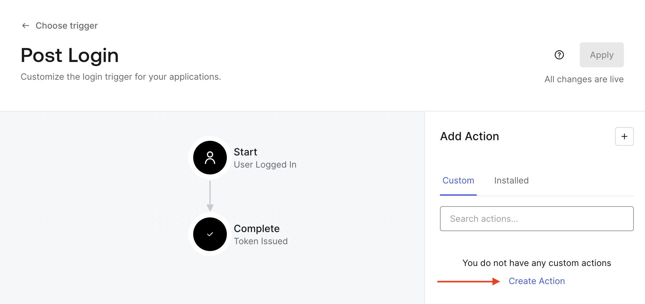Click the no custom actions message

click(537, 263)
